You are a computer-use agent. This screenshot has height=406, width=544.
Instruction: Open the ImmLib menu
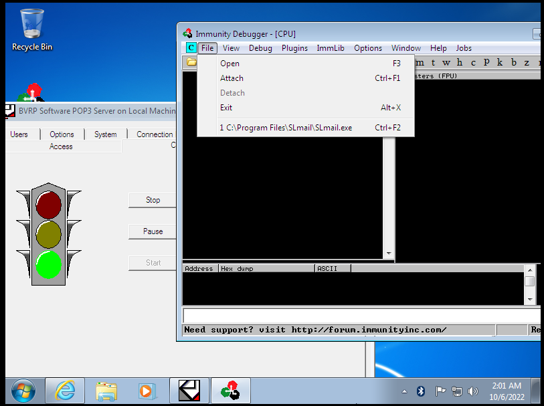point(331,48)
